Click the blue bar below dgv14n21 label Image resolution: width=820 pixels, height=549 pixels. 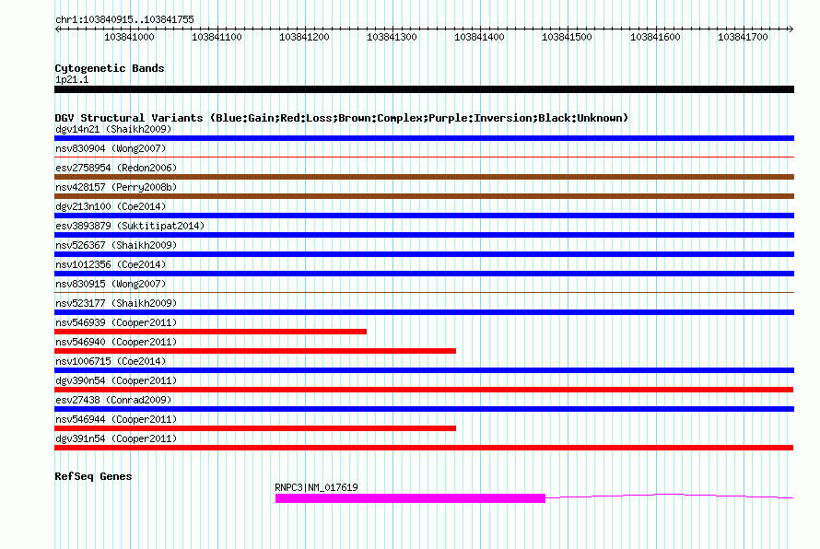424,138
